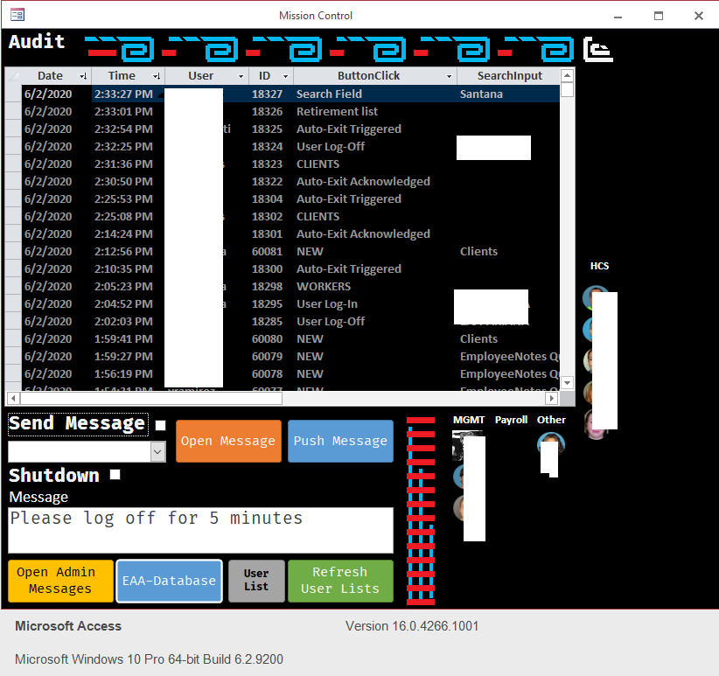Screen dimensions: 719x676
Task: Open the Time column sort dropdown
Action: click(x=157, y=76)
